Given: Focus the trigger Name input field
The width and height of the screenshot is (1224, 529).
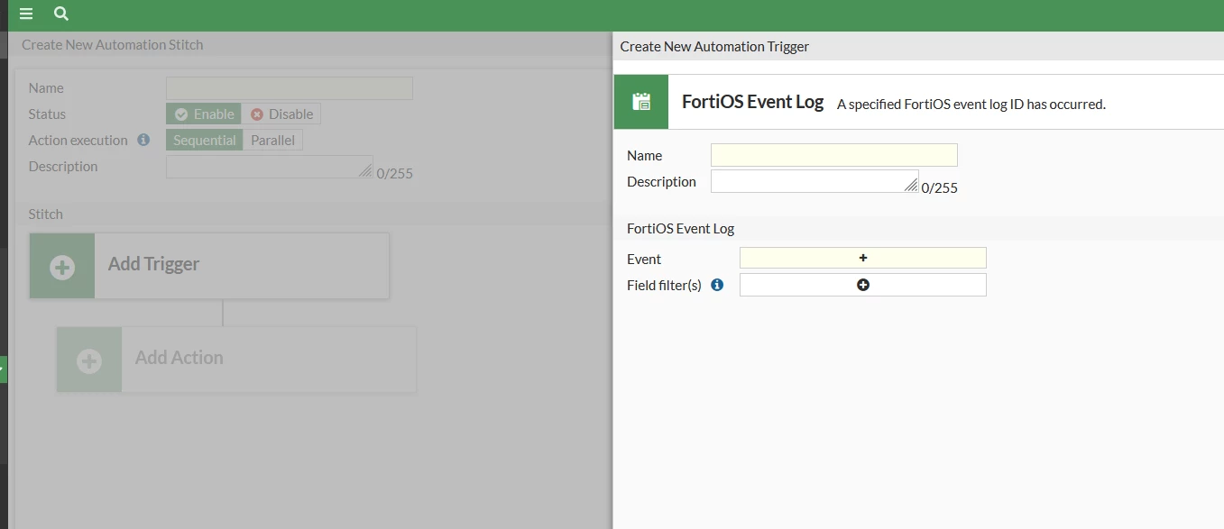Looking at the screenshot, I should point(834,155).
